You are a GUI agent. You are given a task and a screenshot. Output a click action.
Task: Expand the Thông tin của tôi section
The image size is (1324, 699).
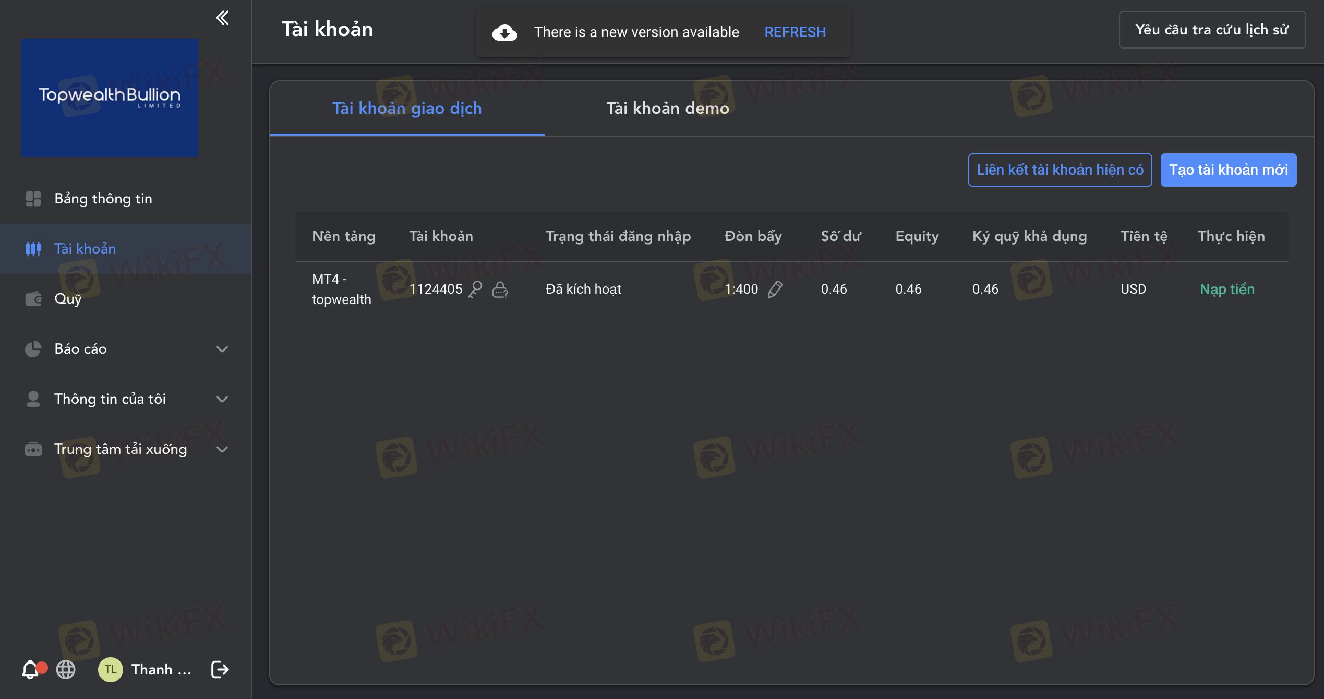tap(222, 399)
